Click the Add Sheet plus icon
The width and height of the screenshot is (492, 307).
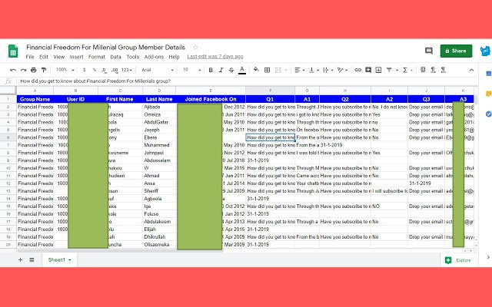click(21, 260)
